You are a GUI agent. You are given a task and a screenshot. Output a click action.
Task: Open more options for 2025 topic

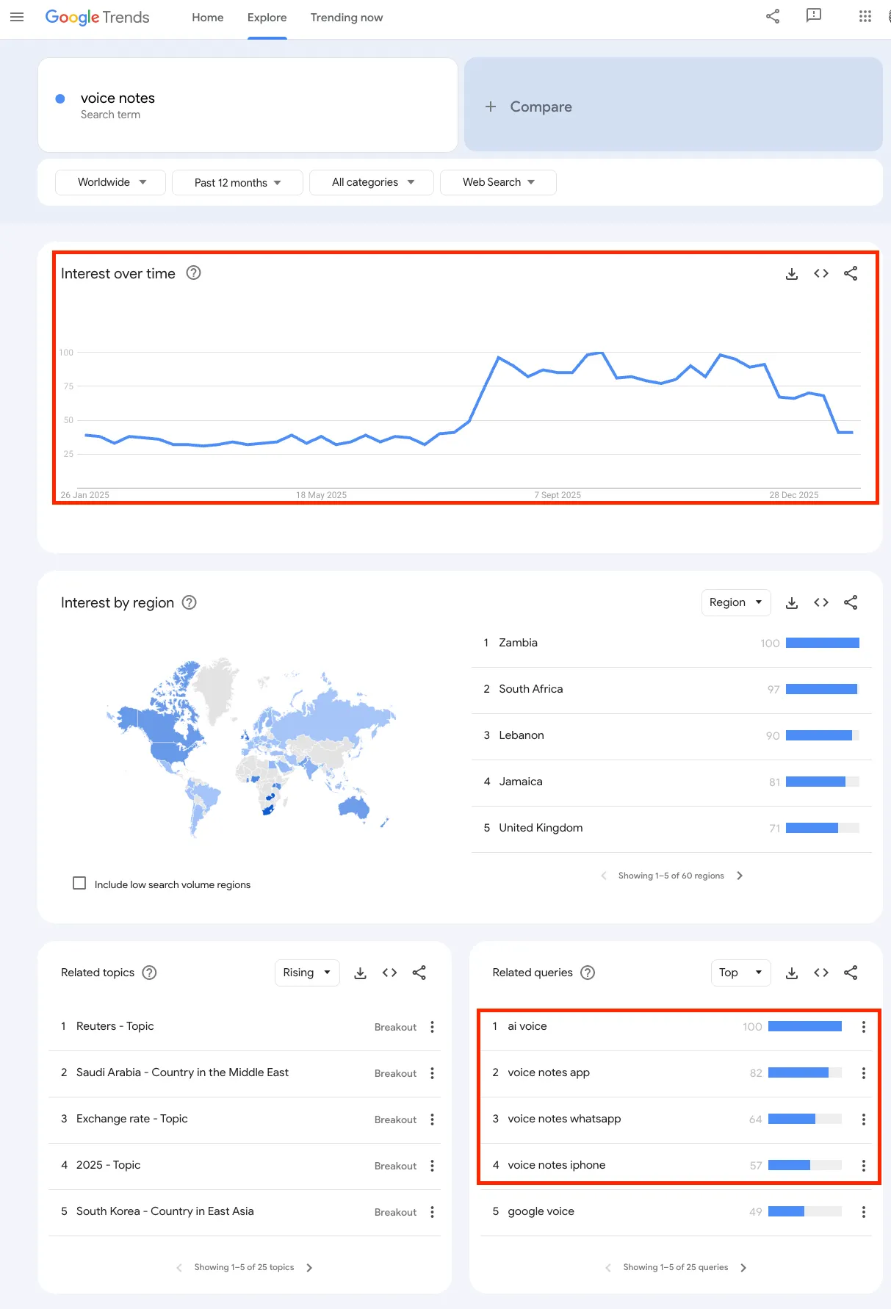(432, 1166)
